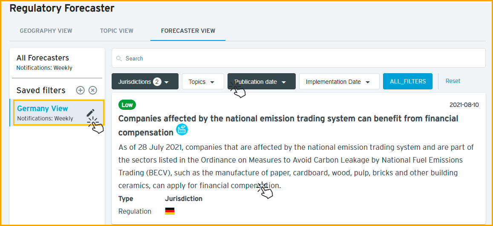Click the Reset link
493x226 pixels.
coord(453,81)
